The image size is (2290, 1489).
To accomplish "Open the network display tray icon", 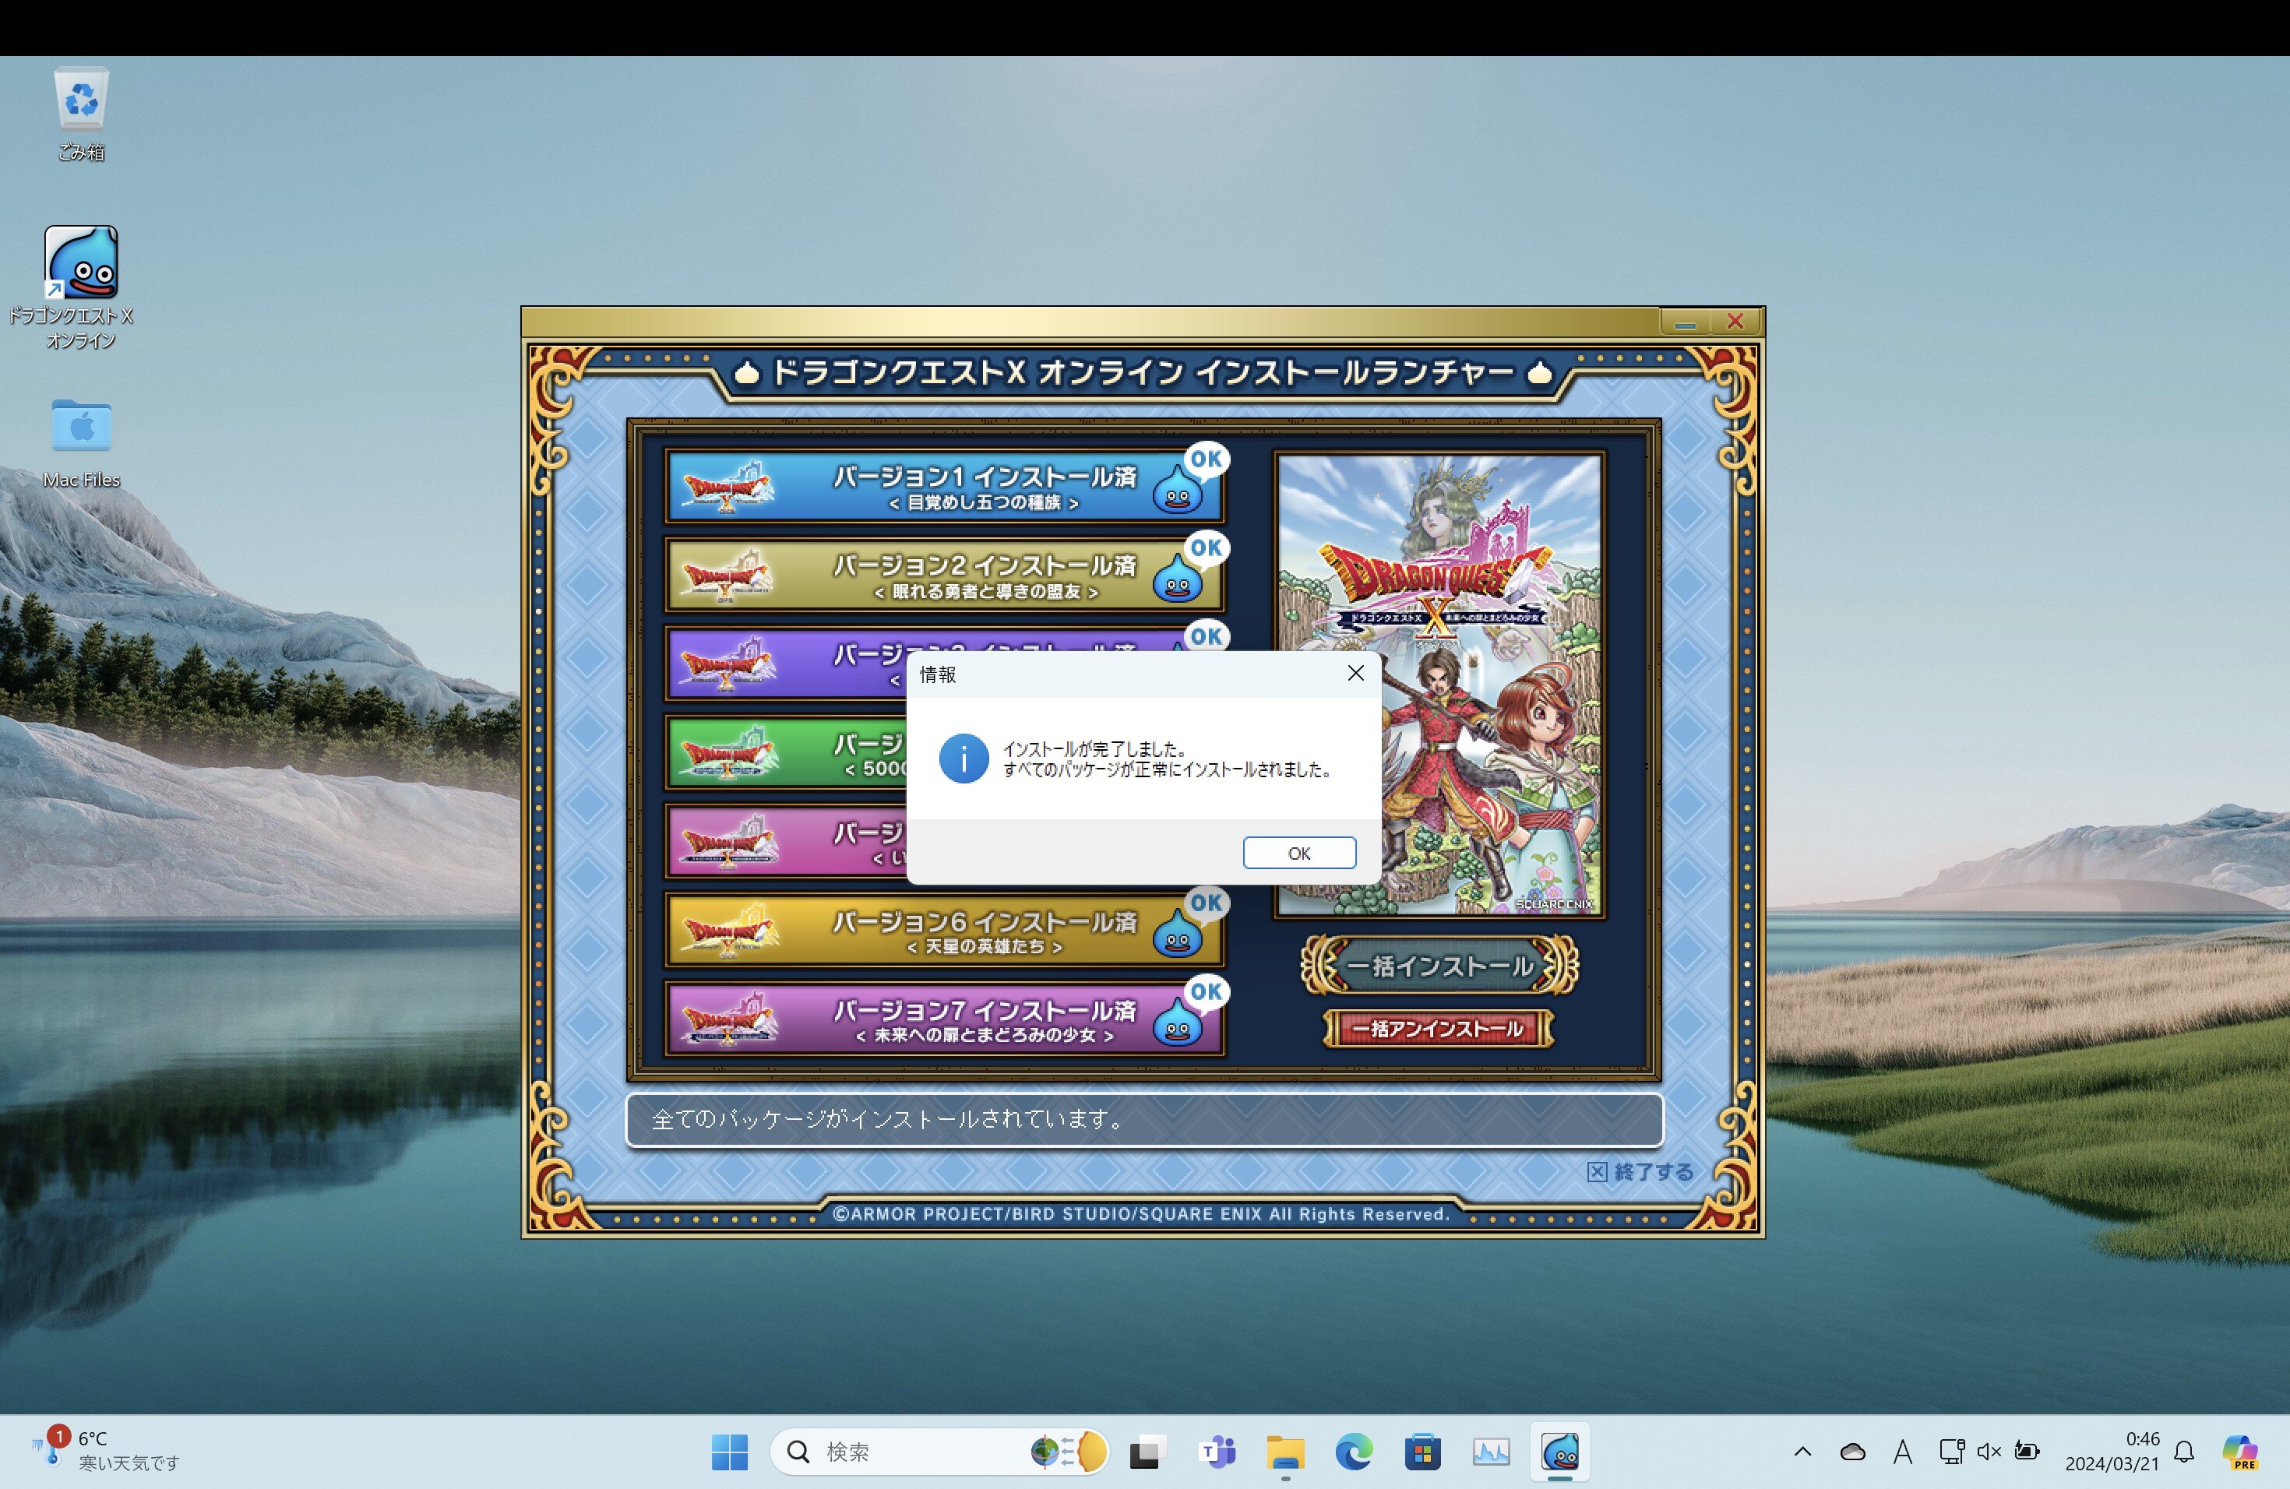I will [1951, 1452].
